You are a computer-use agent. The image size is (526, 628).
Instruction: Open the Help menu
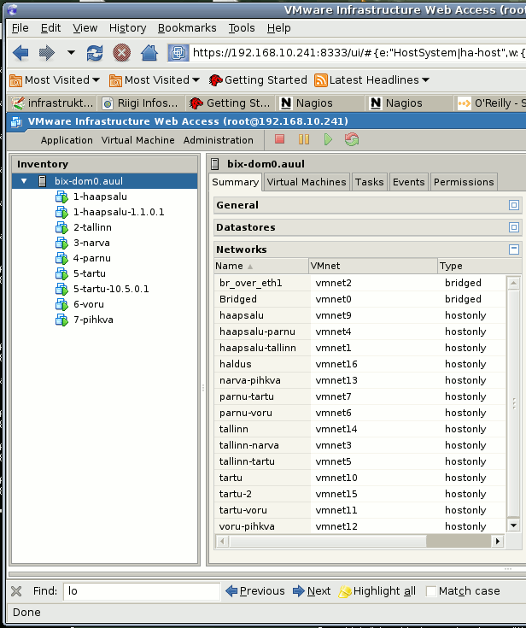click(x=278, y=28)
